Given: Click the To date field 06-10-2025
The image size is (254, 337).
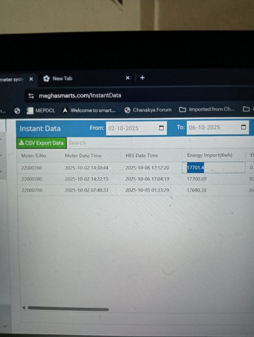Looking at the screenshot, I should [217, 127].
